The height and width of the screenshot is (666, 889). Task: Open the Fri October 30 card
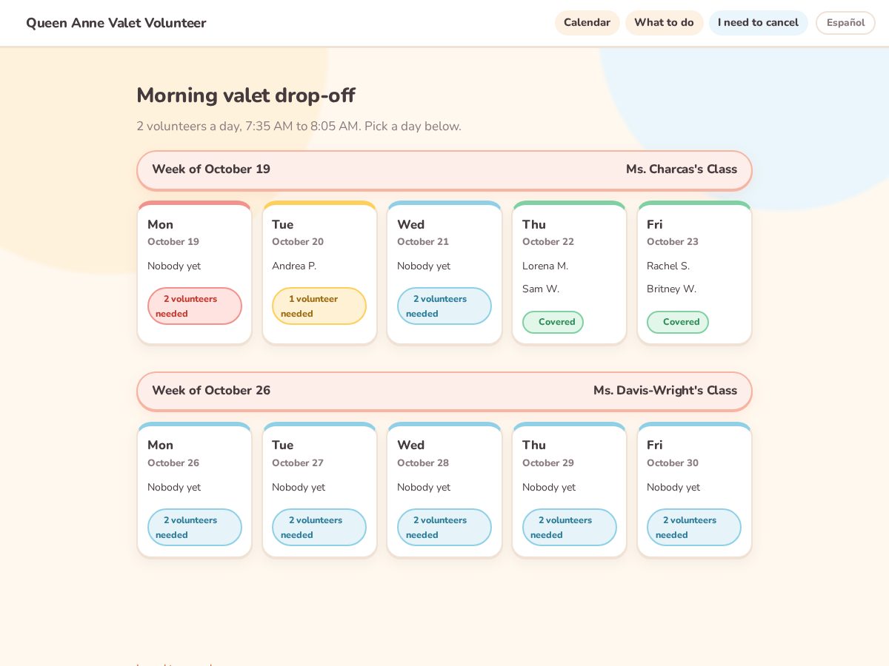tap(694, 490)
